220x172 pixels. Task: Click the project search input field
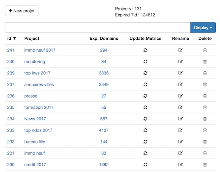tap(98, 28)
